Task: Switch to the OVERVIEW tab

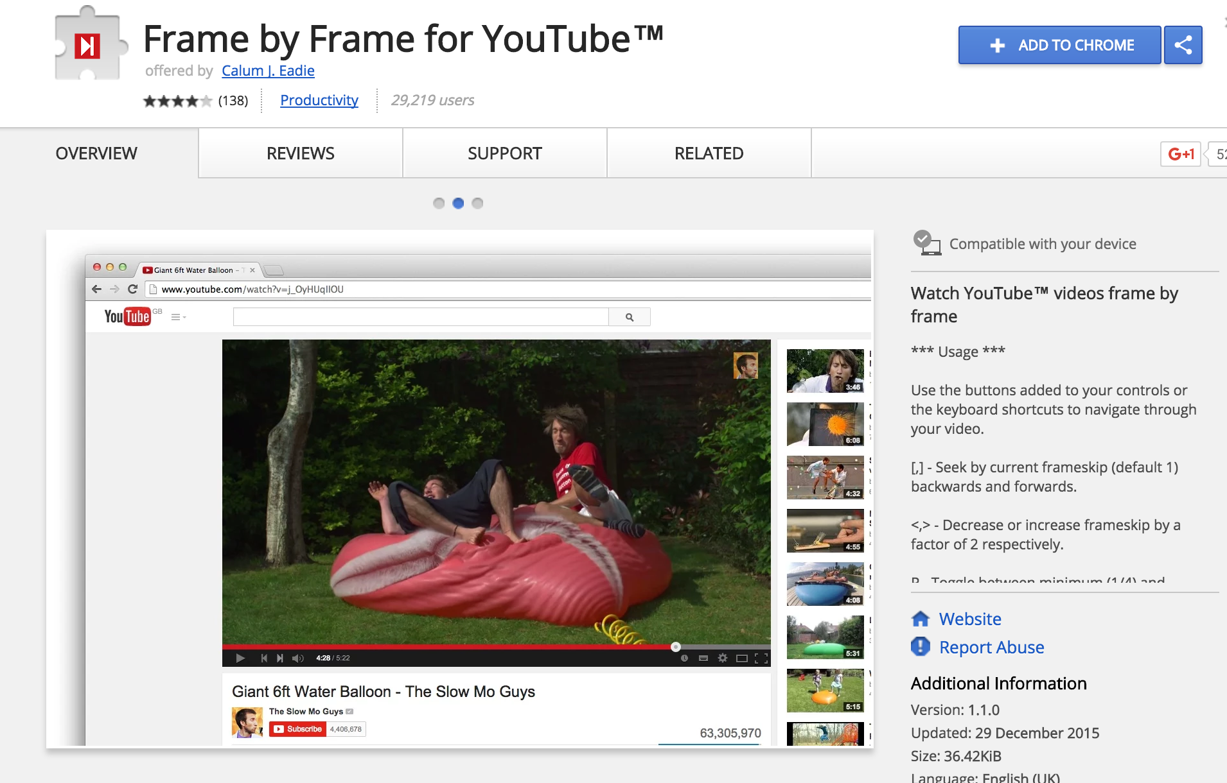Action: pyautogui.click(x=96, y=153)
